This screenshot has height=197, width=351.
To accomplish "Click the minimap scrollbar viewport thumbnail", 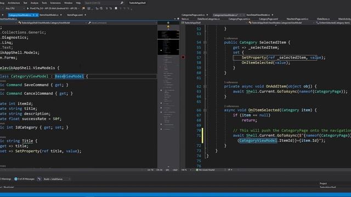I will (x=168, y=43).
